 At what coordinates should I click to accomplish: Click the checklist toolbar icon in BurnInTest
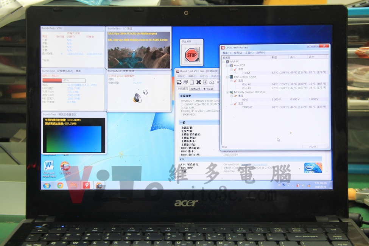(205, 82)
